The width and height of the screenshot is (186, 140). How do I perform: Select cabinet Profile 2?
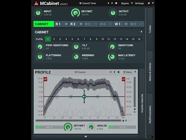click(x=54, y=39)
